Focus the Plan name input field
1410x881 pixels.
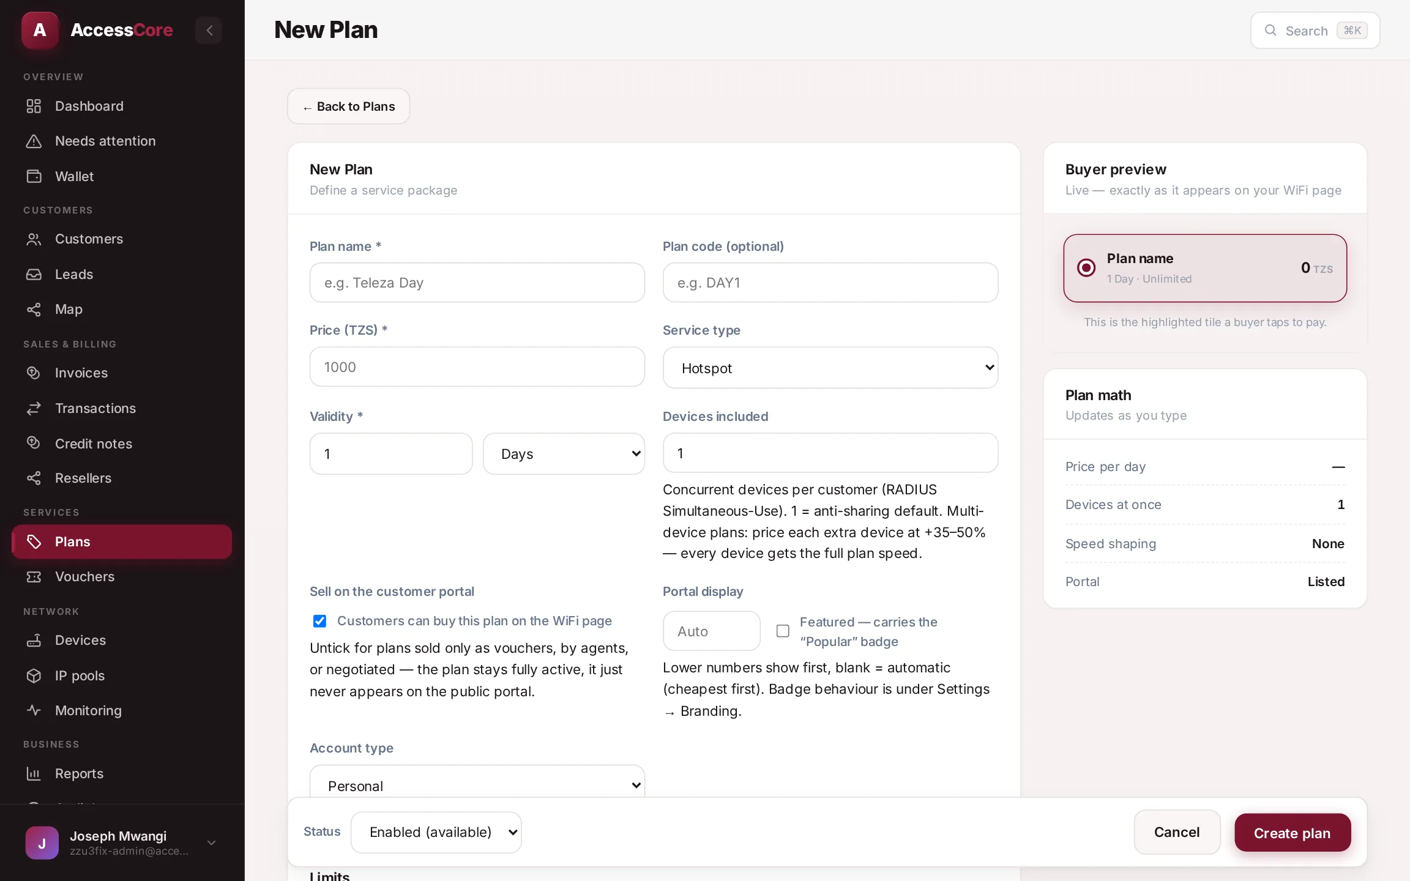(477, 283)
